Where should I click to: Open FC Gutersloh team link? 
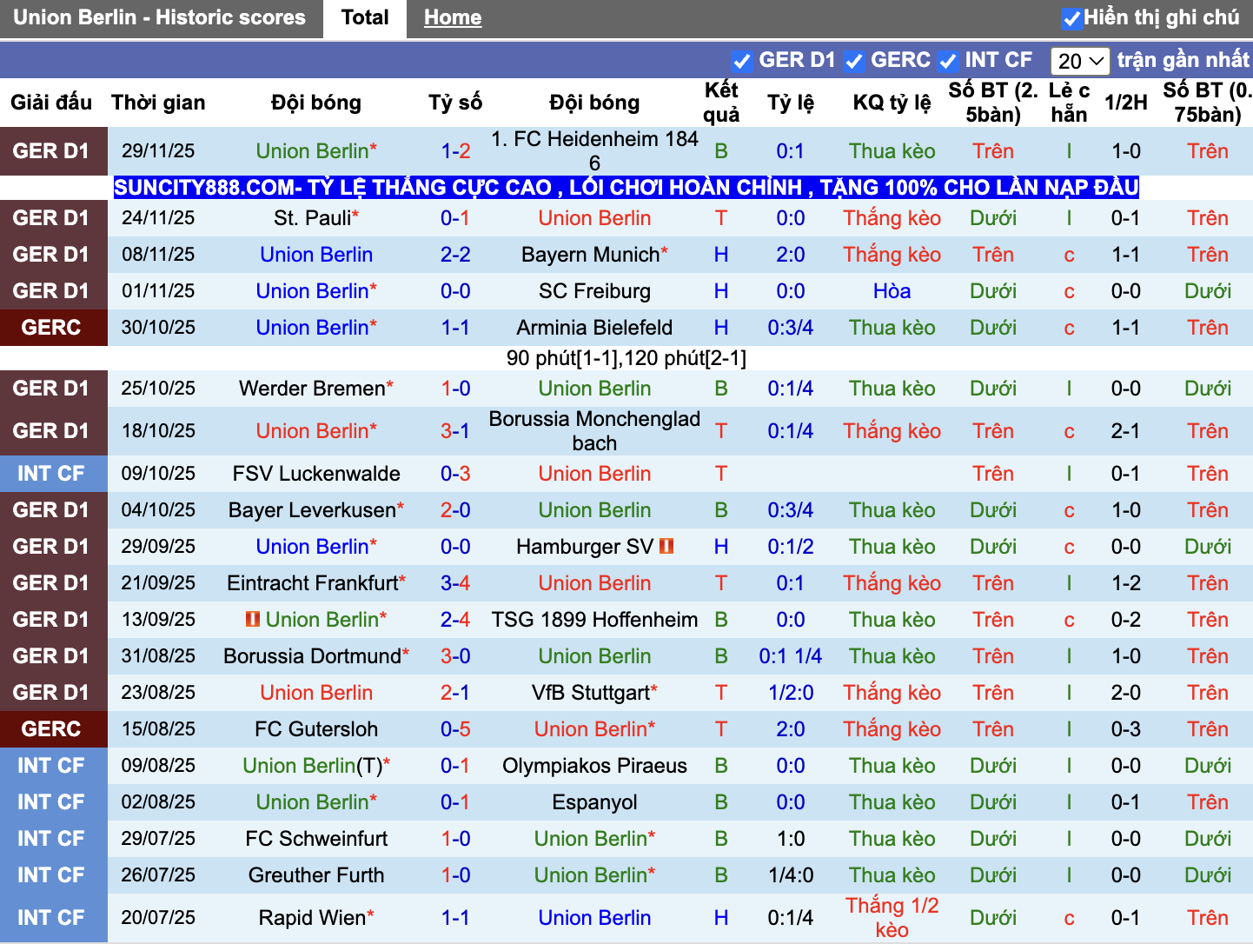pos(316,729)
